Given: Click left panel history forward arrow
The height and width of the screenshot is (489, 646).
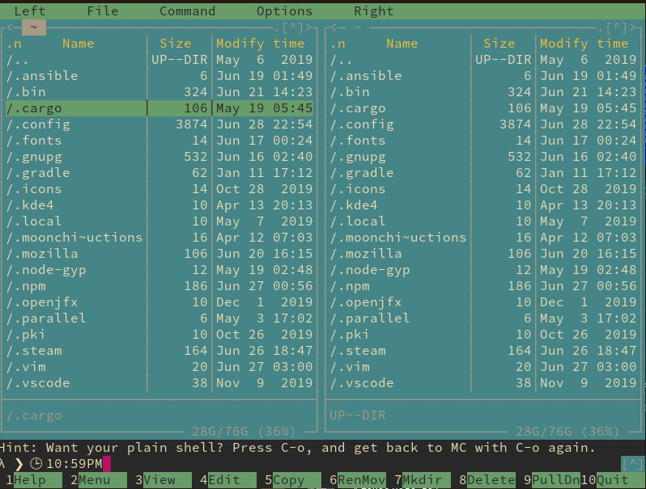Looking at the screenshot, I should 308,27.
